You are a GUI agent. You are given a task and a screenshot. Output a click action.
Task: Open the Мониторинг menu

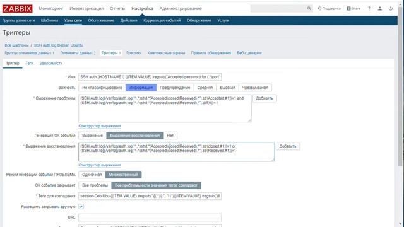[50, 8]
